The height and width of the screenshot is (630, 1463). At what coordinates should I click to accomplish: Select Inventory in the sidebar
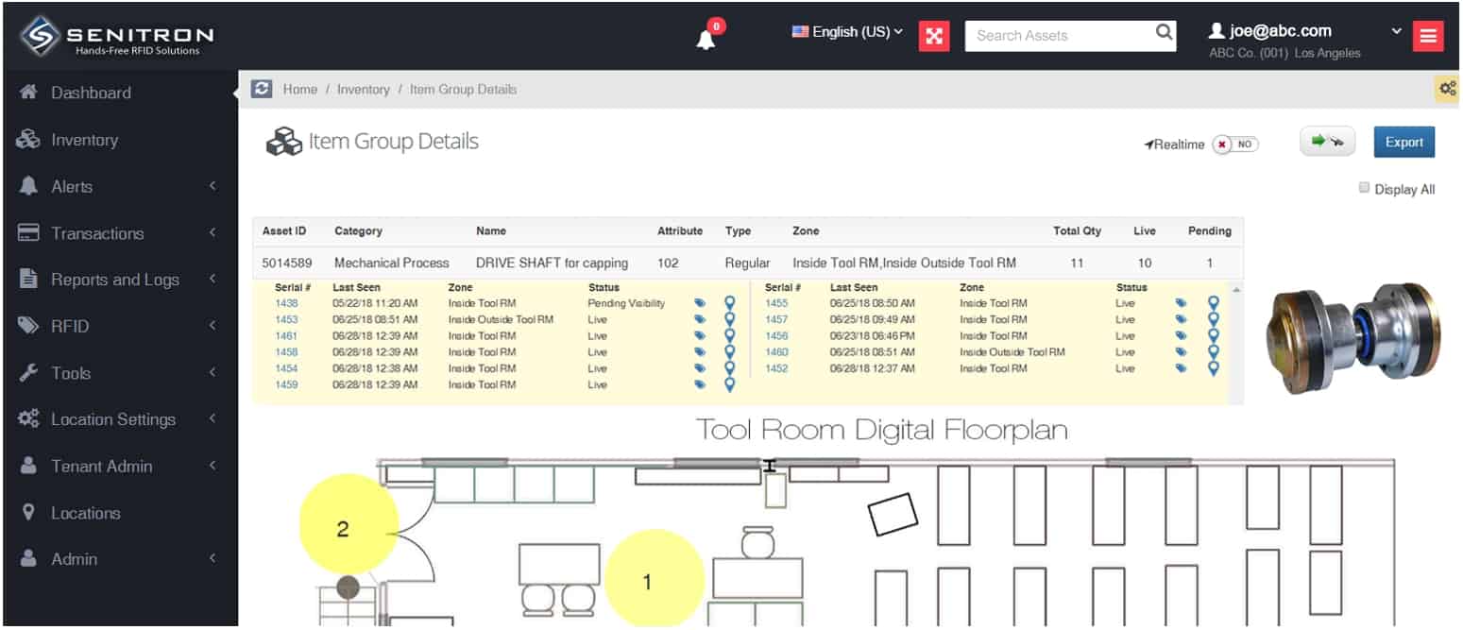[x=84, y=140]
